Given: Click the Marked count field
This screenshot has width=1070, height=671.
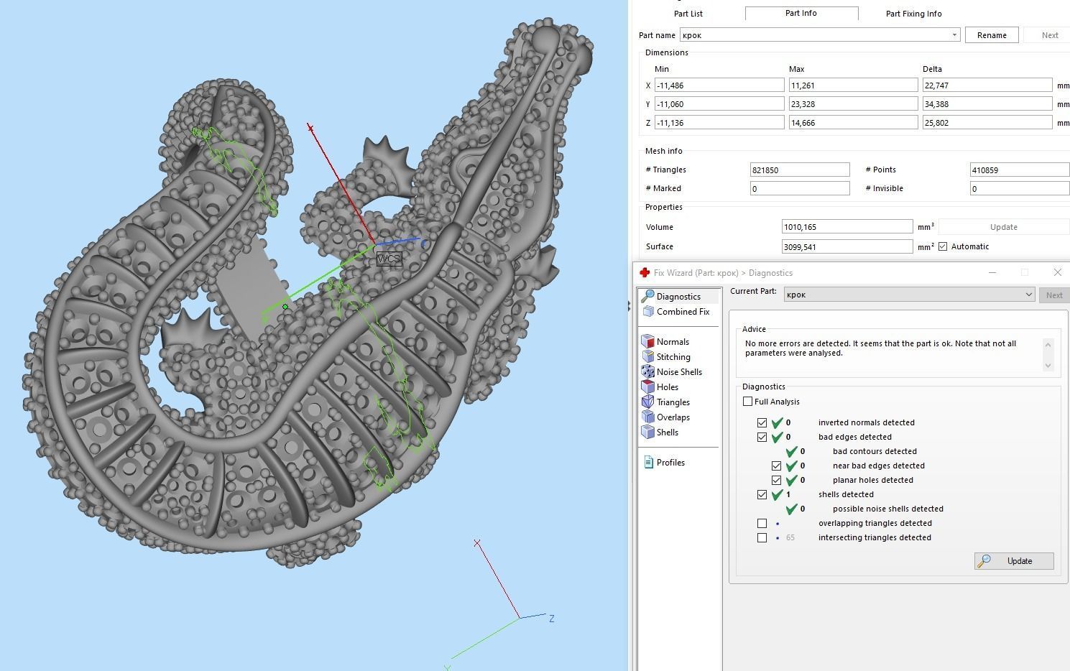Looking at the screenshot, I should point(800,188).
